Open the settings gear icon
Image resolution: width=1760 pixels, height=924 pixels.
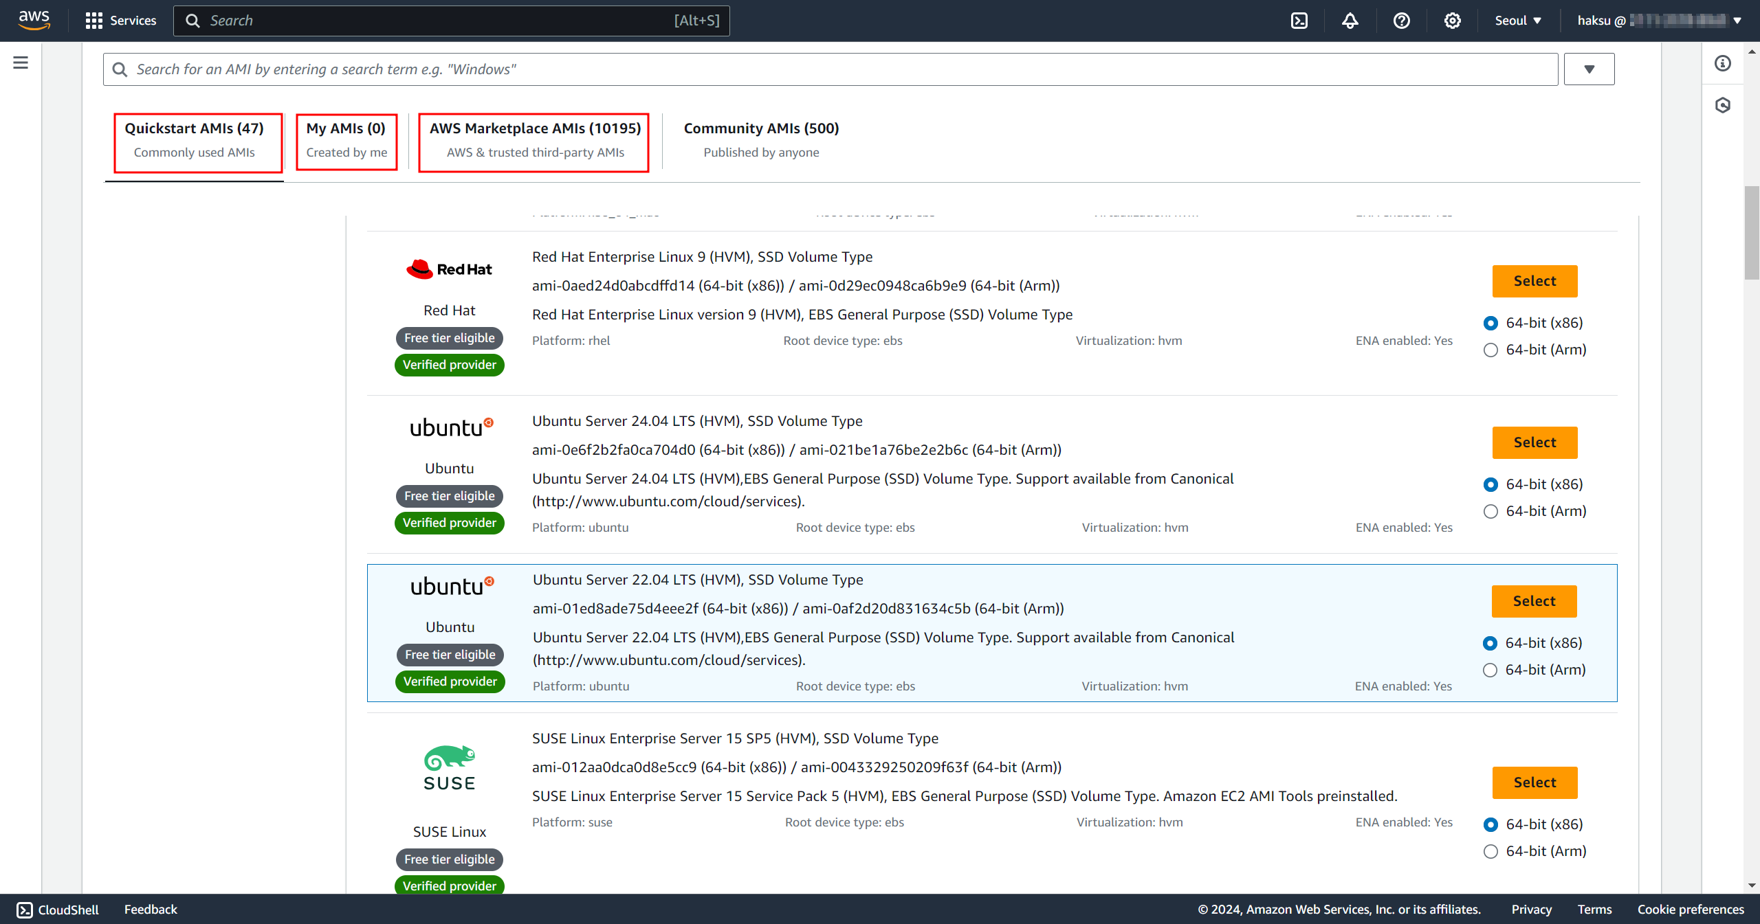tap(1452, 21)
